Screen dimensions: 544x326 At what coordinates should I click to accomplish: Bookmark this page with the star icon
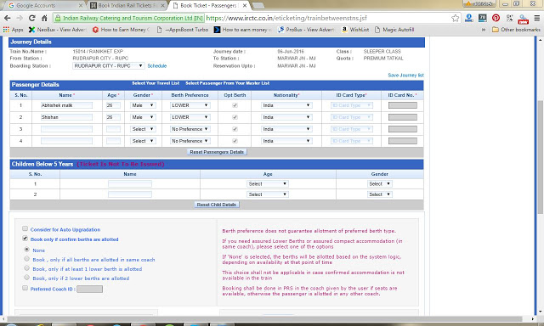(x=456, y=18)
